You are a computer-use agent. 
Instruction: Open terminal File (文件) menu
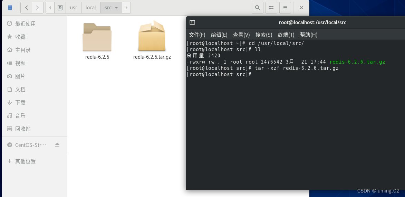(x=197, y=35)
